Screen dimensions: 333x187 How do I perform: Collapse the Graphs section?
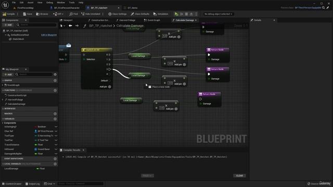(x=3, y=81)
